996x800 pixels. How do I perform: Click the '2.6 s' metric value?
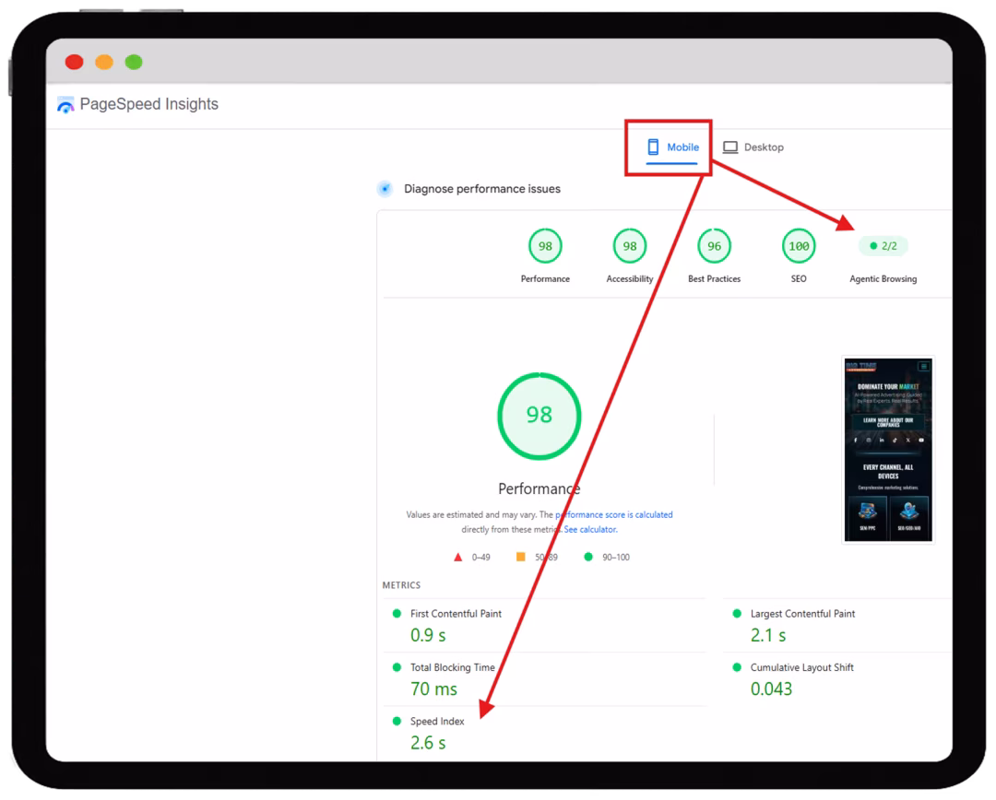click(428, 743)
